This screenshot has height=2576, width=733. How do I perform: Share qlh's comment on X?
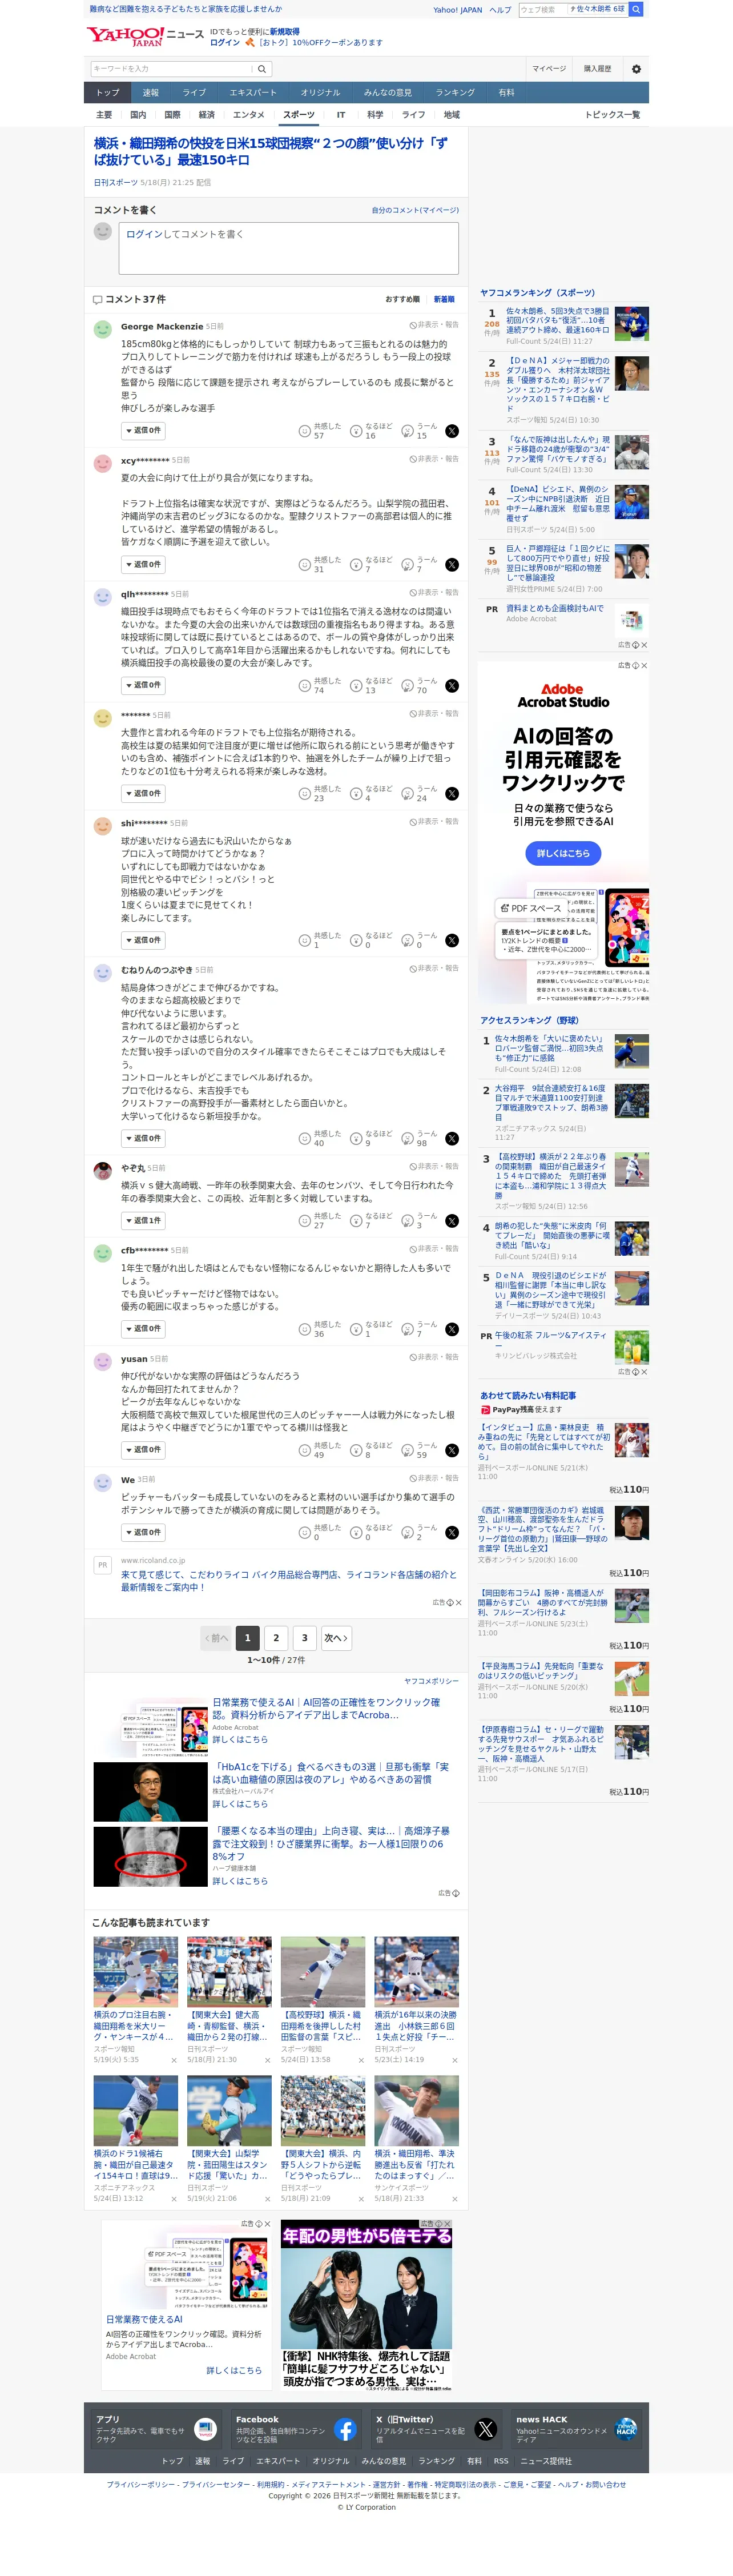(452, 686)
